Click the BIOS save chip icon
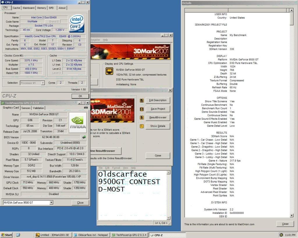The height and width of the screenshot is (238, 298). tap(84, 137)
